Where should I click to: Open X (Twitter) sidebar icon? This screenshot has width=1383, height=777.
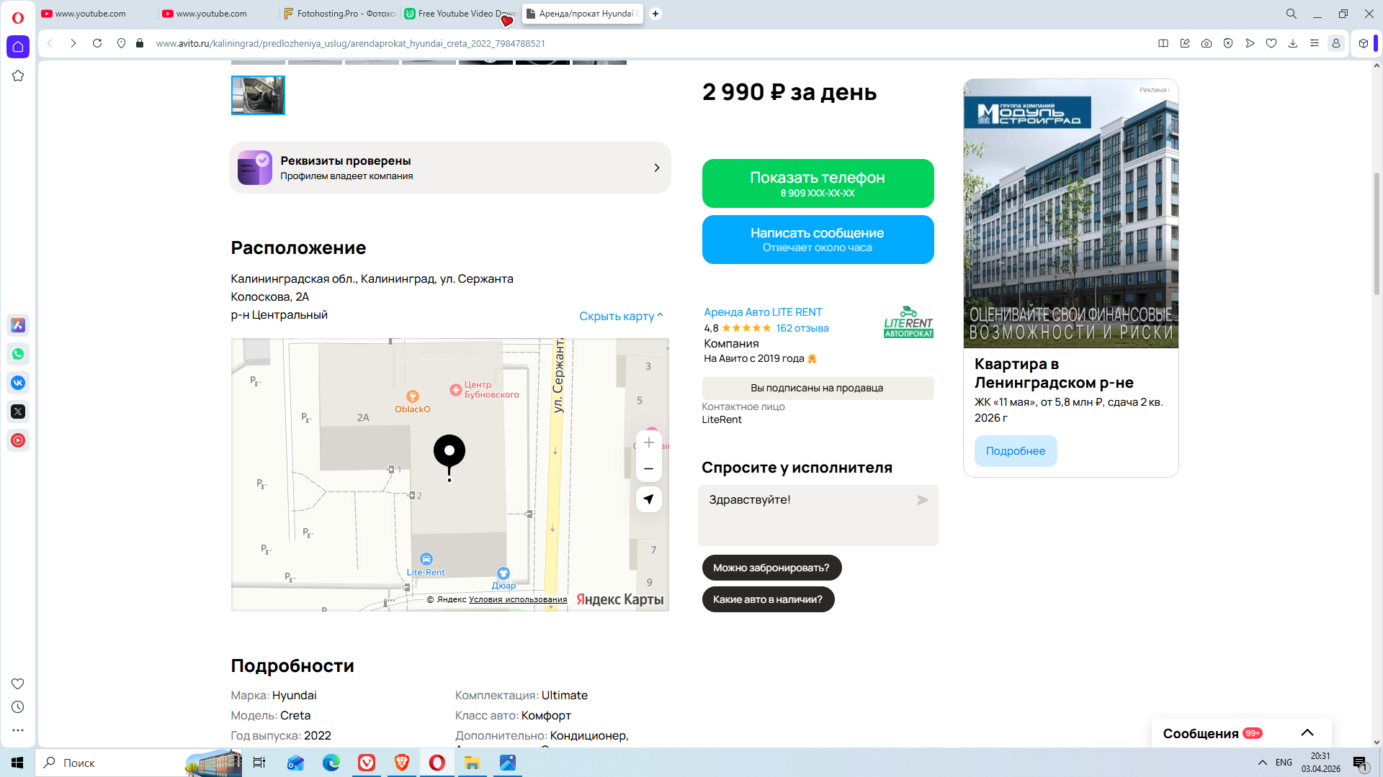point(18,412)
